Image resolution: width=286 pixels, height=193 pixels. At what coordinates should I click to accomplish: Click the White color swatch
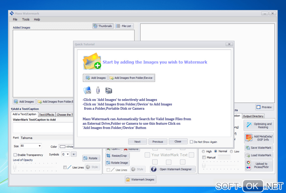point(63,147)
